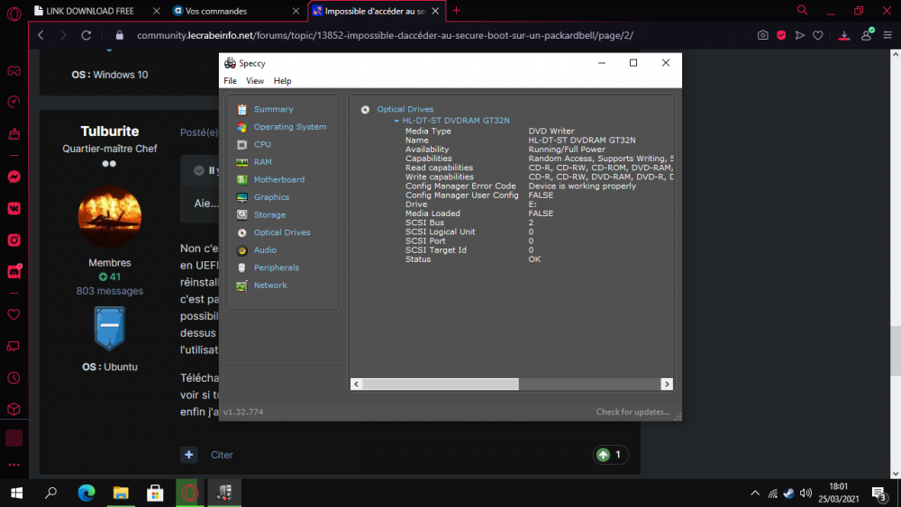Open Opera sidebar Messenger icon
This screenshot has height=507, width=901.
coord(14,177)
